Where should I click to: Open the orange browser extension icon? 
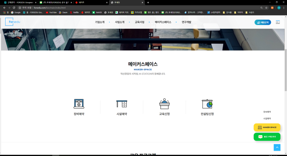(272, 8)
